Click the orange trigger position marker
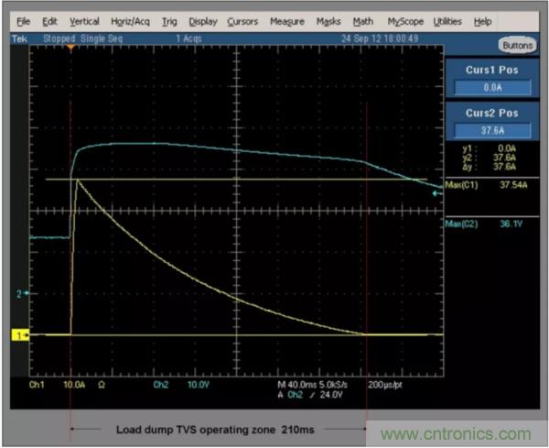The image size is (549, 448). (x=70, y=46)
